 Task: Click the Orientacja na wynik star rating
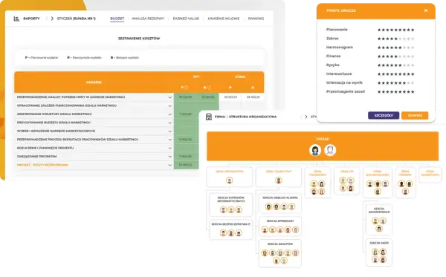(x=395, y=83)
